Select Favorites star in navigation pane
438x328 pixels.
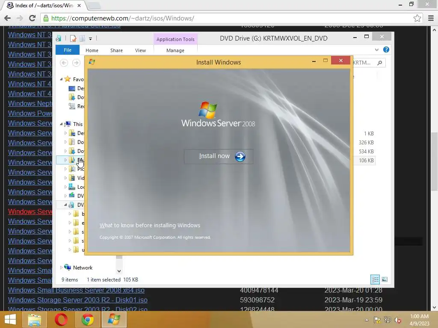point(67,79)
